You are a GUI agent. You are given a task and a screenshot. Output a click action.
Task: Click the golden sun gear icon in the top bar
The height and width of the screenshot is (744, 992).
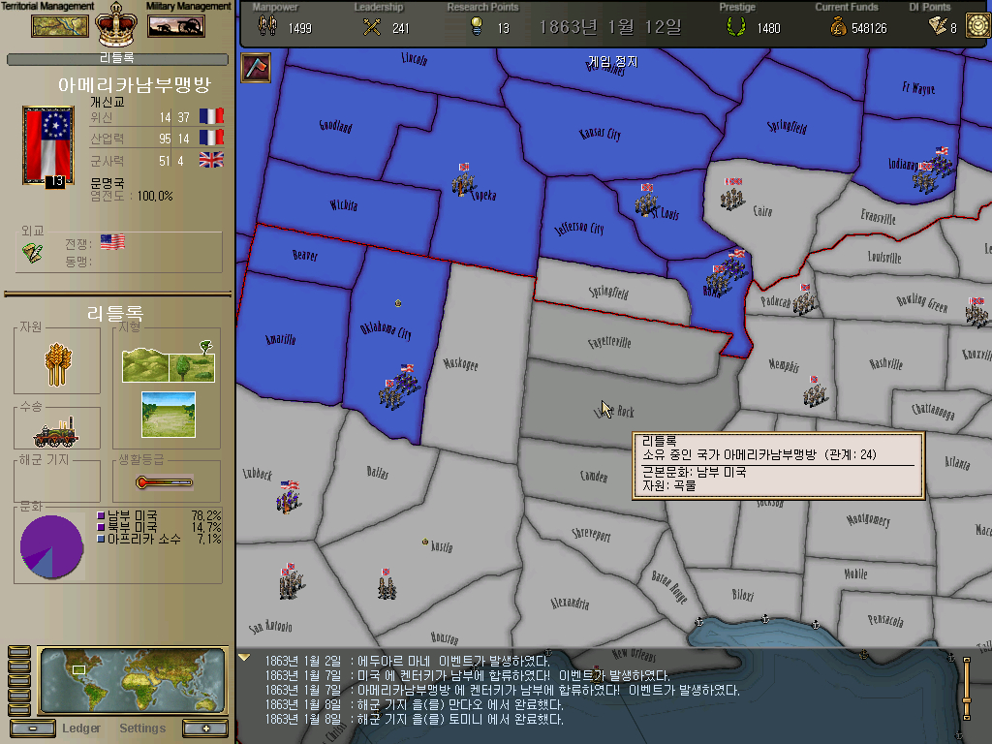point(978,26)
